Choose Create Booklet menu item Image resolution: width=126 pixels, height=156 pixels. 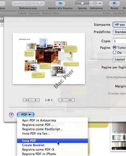coord(53,145)
